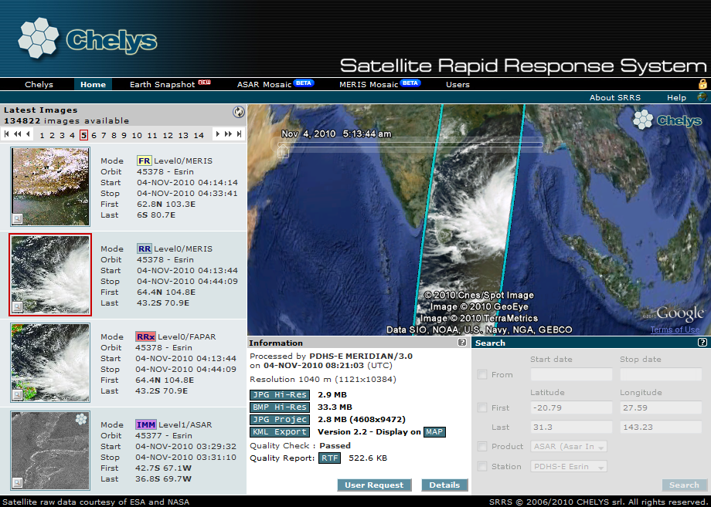Screen dimensions: 711x507
Task: Tick the First latitude/longitude checkbox
Action: 482,407
